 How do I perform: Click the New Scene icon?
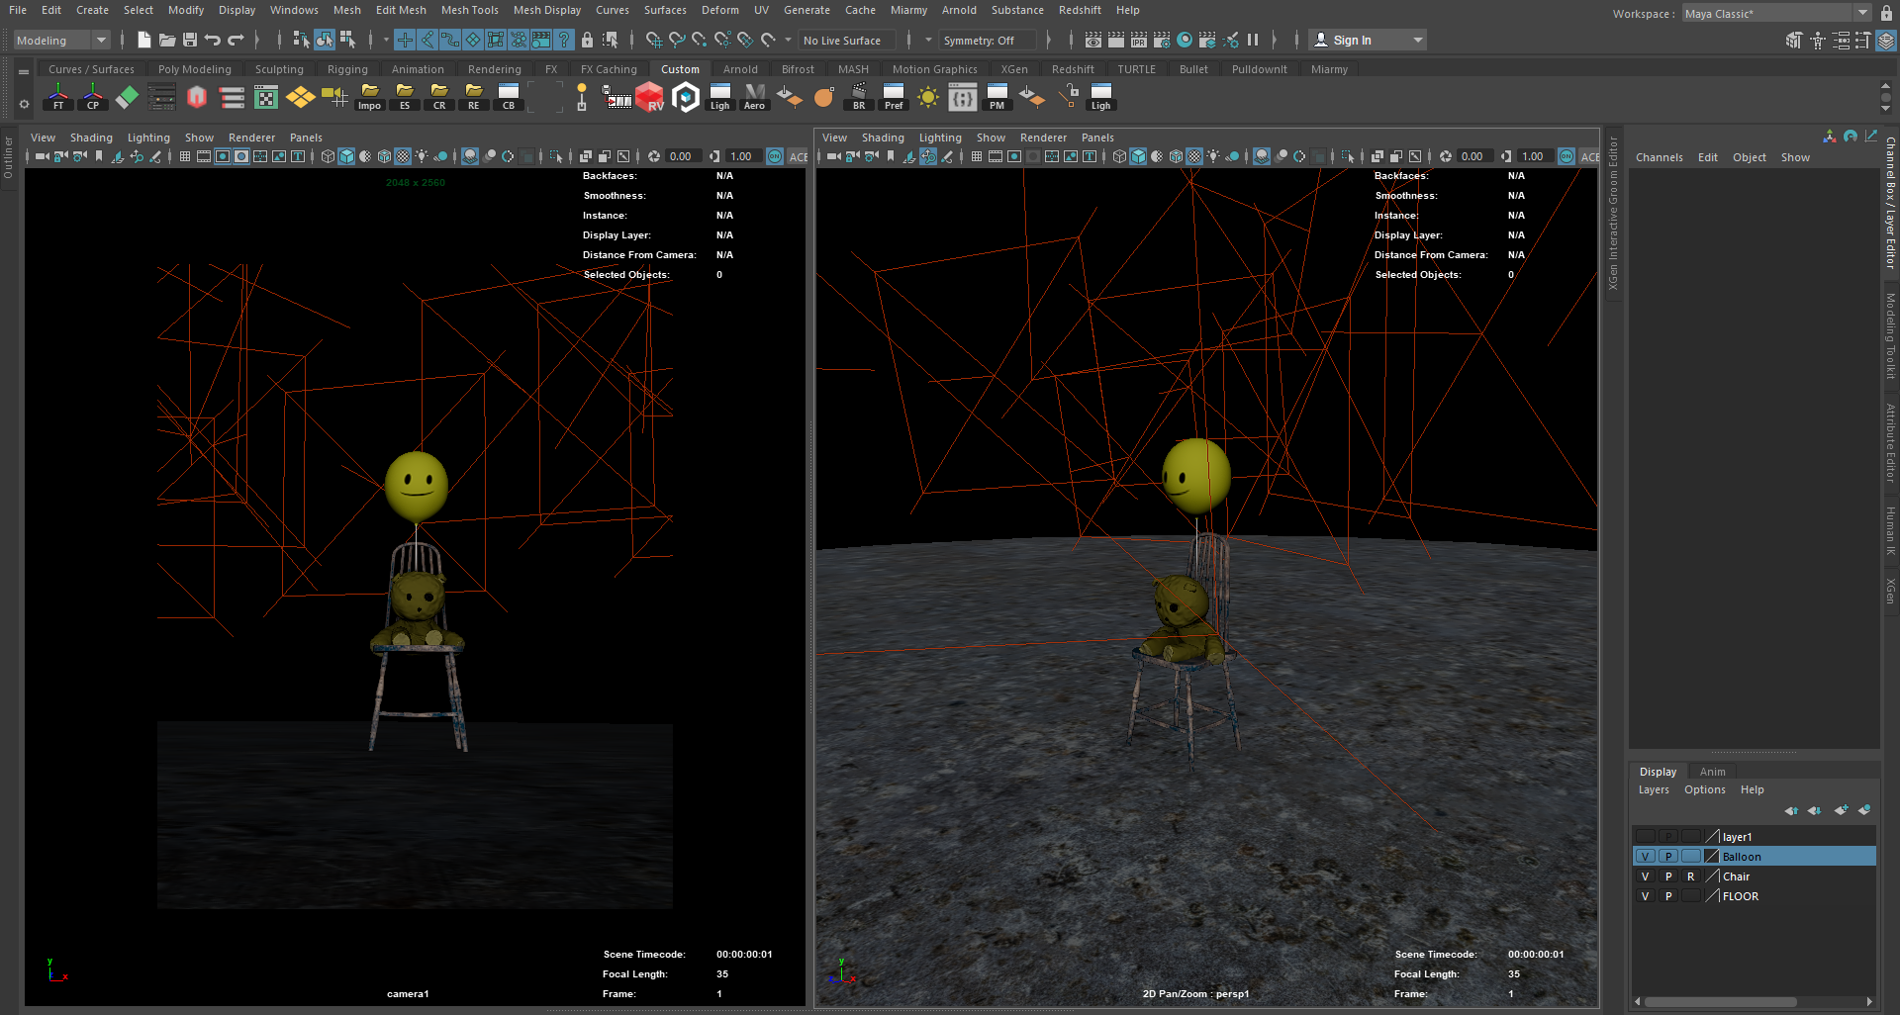pyautogui.click(x=144, y=40)
